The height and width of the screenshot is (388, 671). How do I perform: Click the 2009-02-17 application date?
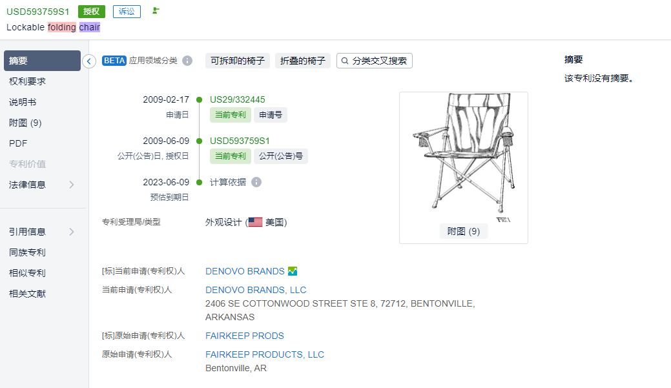166,99
